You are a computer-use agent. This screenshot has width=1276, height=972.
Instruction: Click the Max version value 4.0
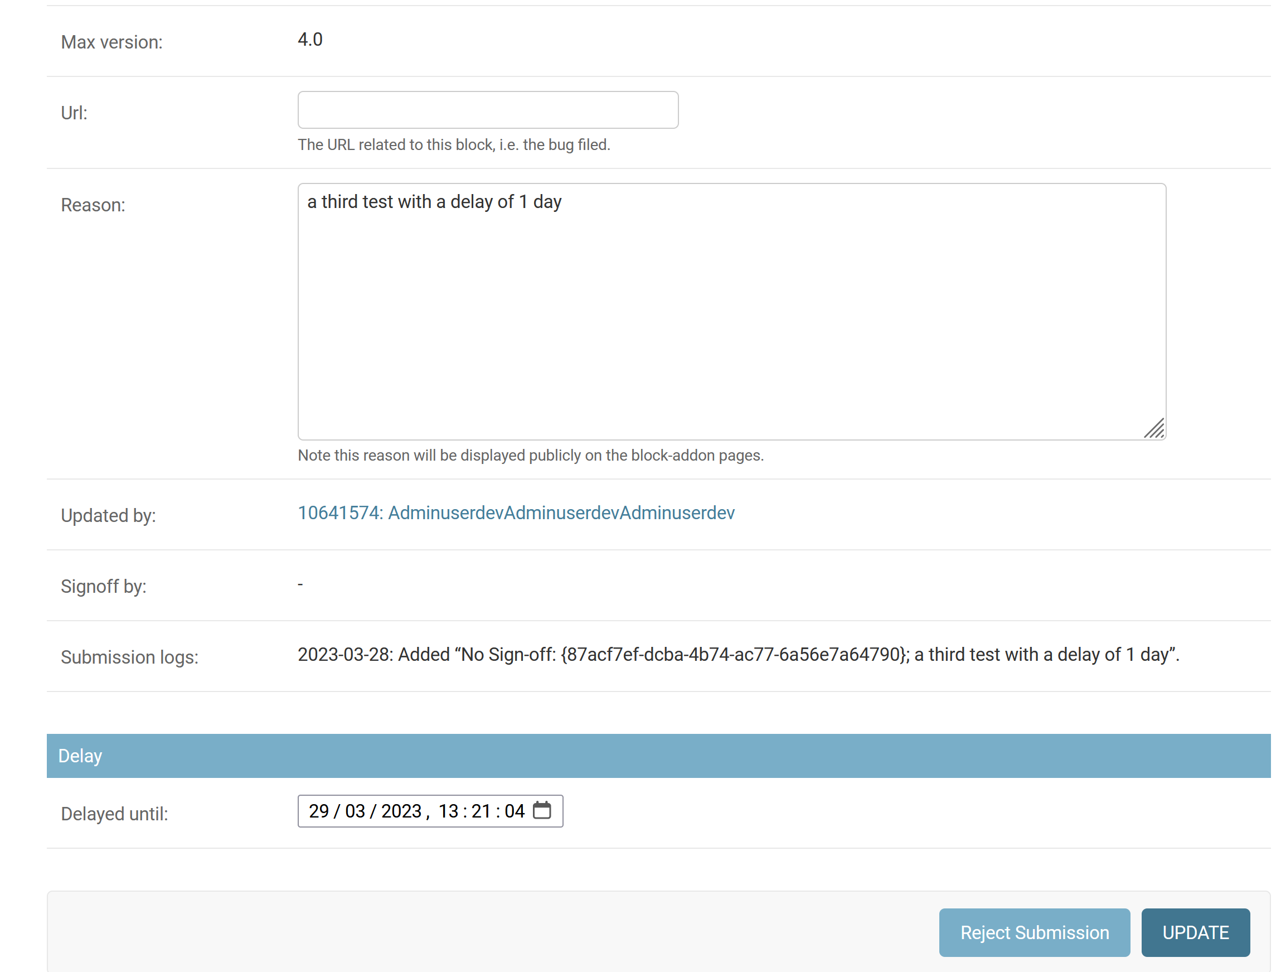coord(310,40)
